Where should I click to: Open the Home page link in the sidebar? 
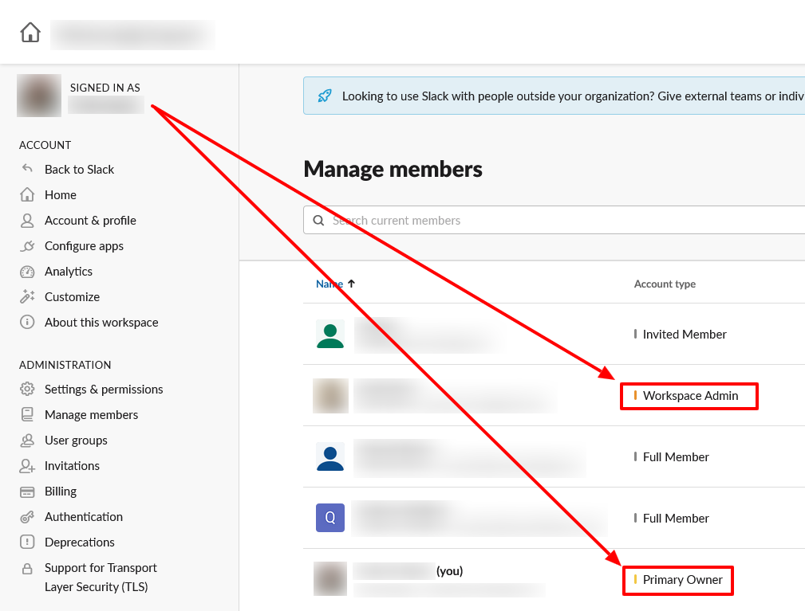point(61,195)
